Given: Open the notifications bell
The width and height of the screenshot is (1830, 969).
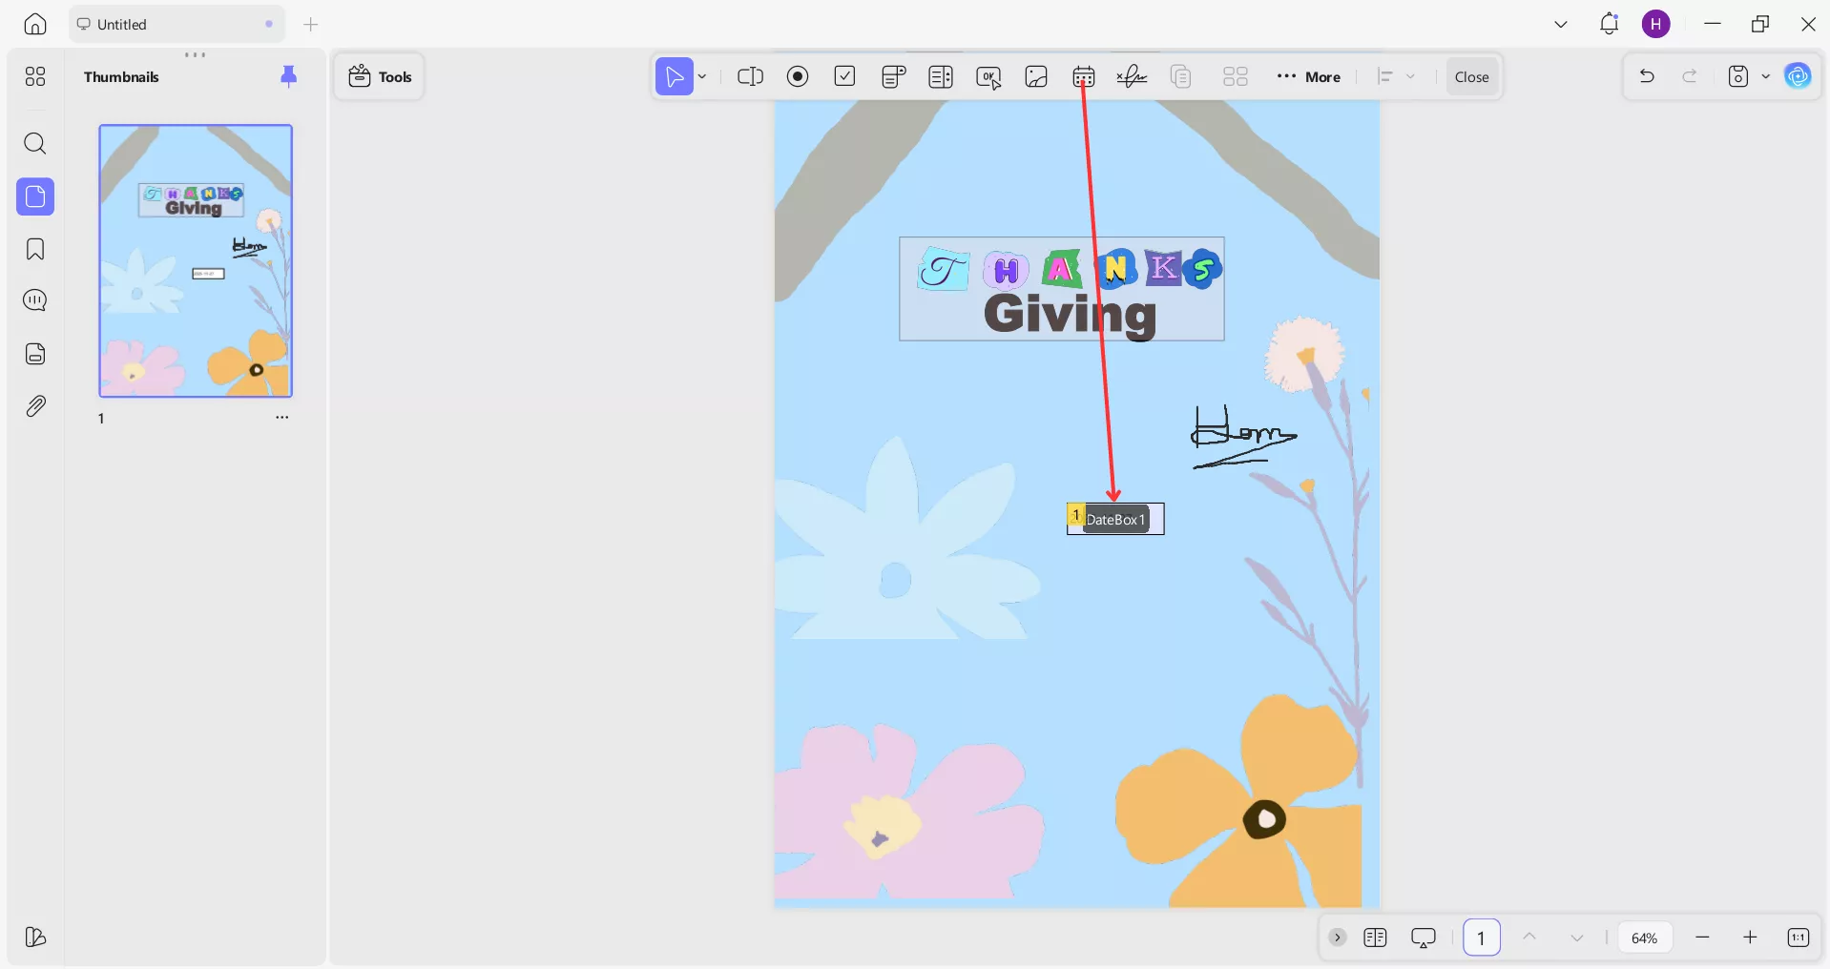Looking at the screenshot, I should [1609, 25].
